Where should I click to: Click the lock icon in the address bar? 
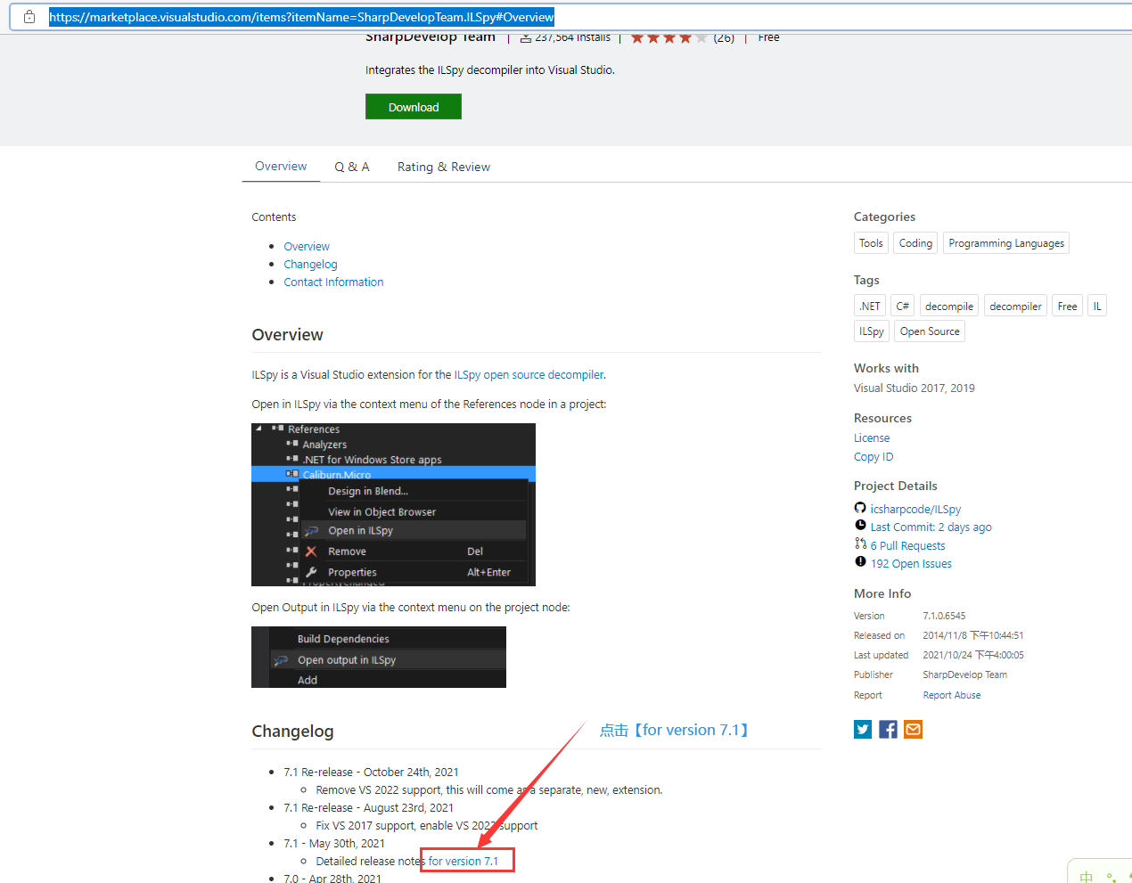[x=29, y=16]
